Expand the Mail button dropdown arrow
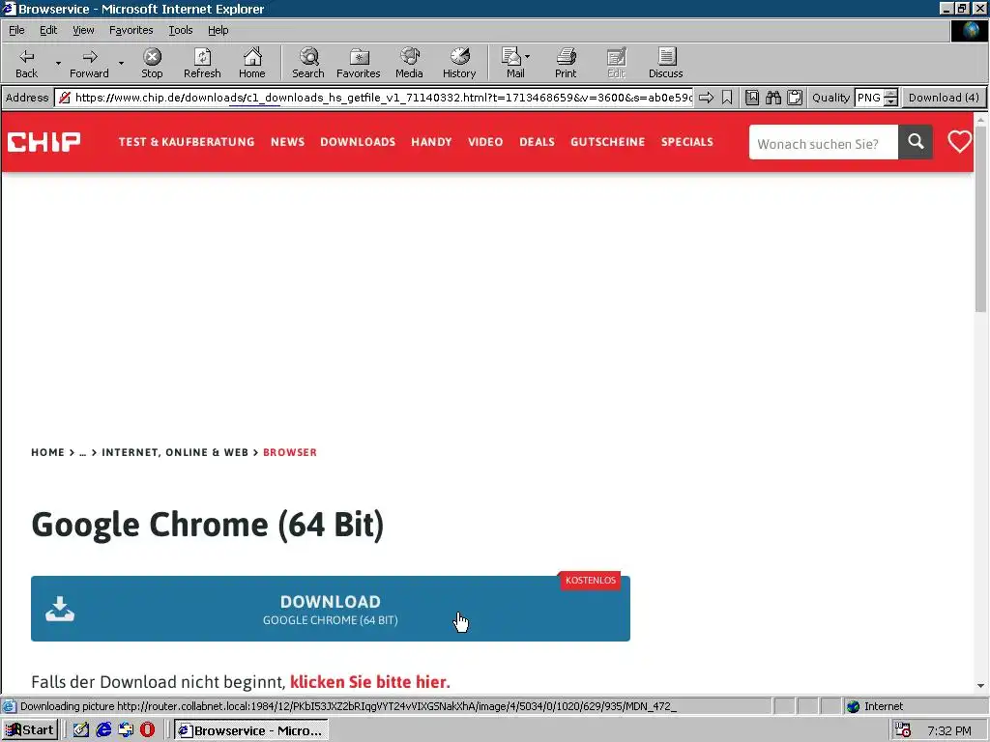The image size is (990, 742). (527, 57)
